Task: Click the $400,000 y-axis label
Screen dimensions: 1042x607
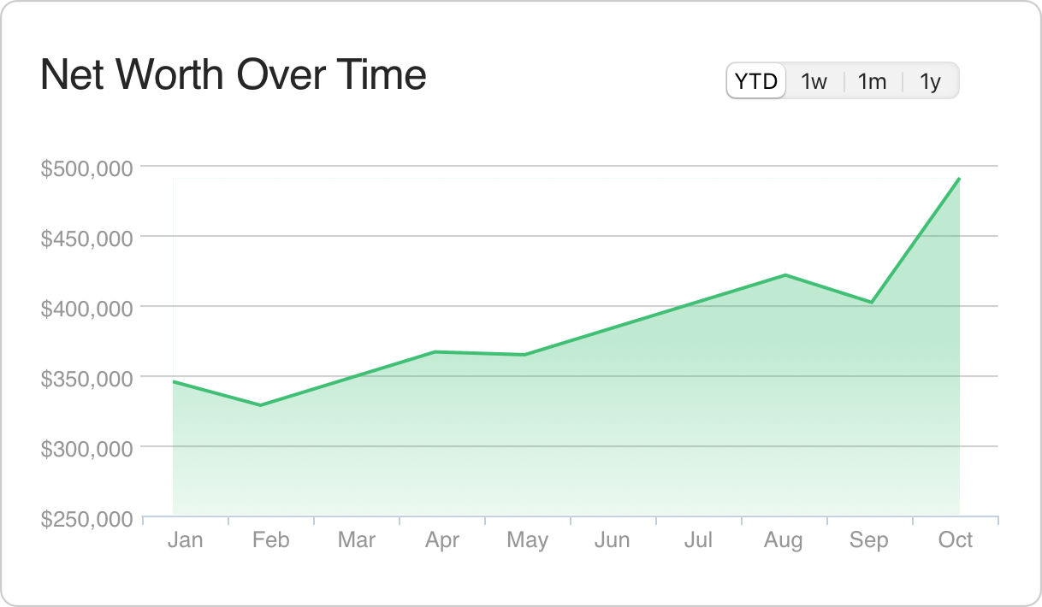Action: click(x=87, y=308)
